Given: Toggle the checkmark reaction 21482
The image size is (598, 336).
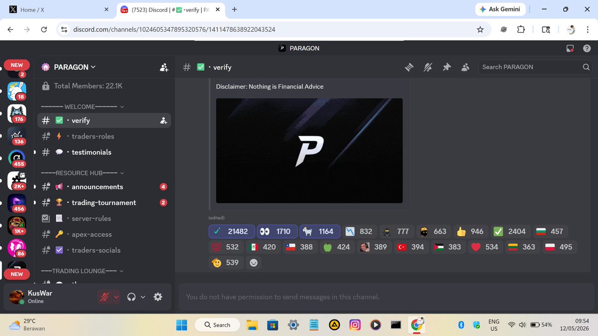Looking at the screenshot, I should (232, 231).
